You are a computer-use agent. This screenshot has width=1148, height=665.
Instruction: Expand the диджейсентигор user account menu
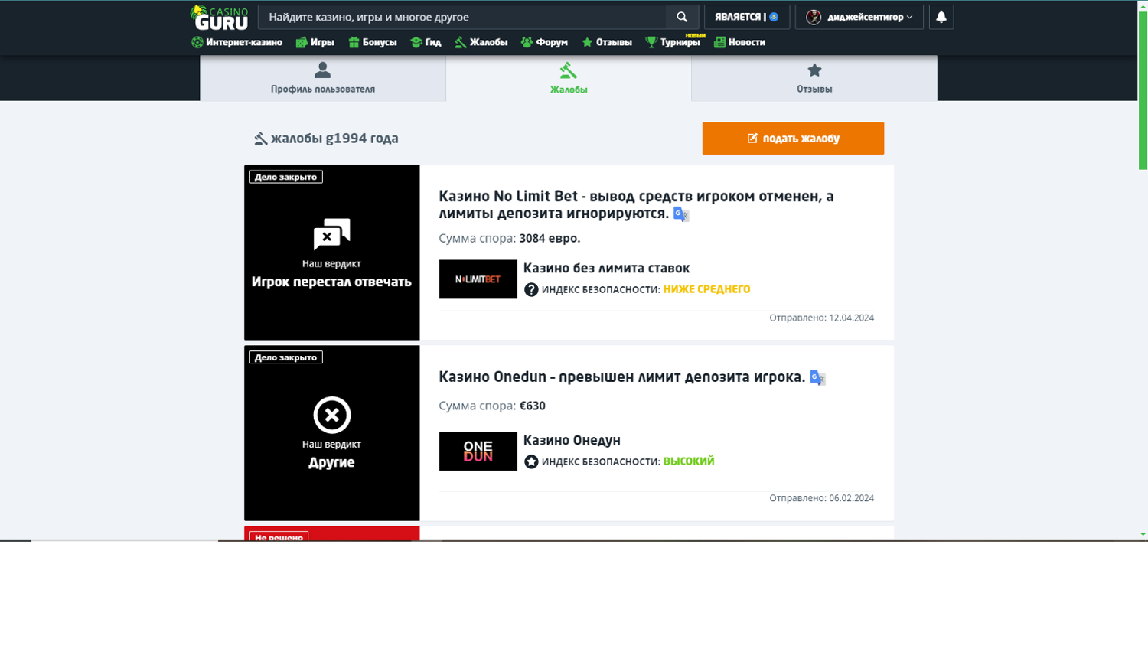tap(859, 17)
